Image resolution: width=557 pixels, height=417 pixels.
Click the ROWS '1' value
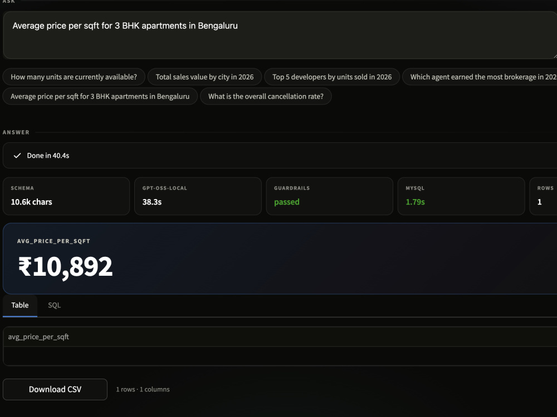[539, 202]
